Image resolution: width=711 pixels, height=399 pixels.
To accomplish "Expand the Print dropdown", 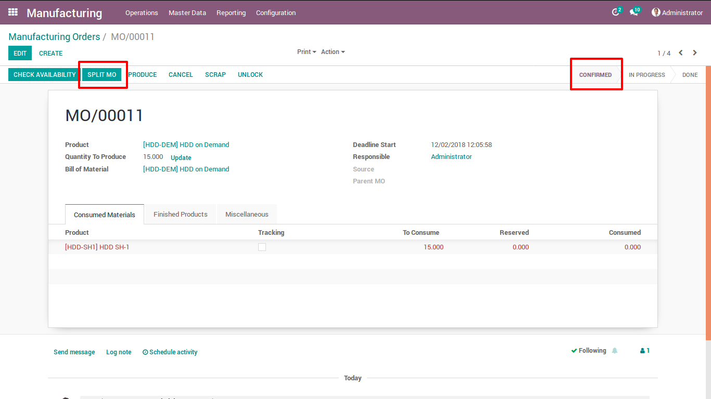I will coord(307,52).
